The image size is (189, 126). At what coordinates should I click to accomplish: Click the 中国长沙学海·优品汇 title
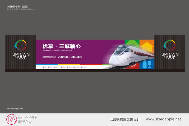(x=18, y=7)
